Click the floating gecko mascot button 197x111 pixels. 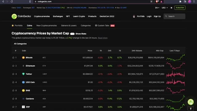point(191,102)
